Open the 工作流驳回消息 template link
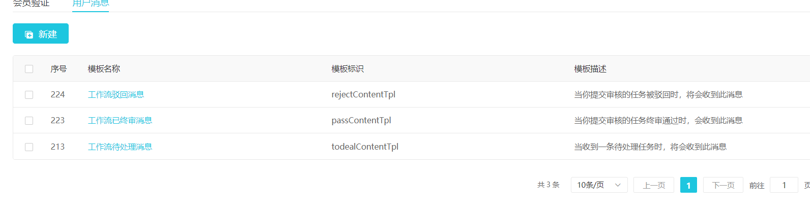This screenshot has width=810, height=213. coord(116,95)
